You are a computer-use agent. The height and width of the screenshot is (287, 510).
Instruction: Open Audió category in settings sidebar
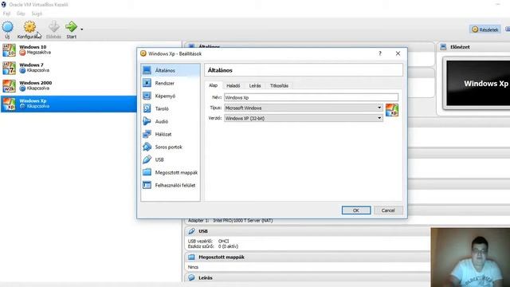[x=171, y=121]
